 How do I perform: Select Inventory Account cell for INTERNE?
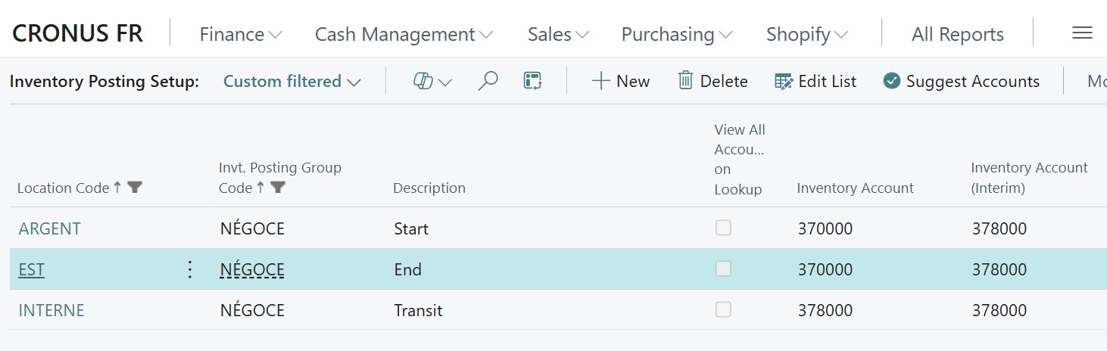(825, 310)
